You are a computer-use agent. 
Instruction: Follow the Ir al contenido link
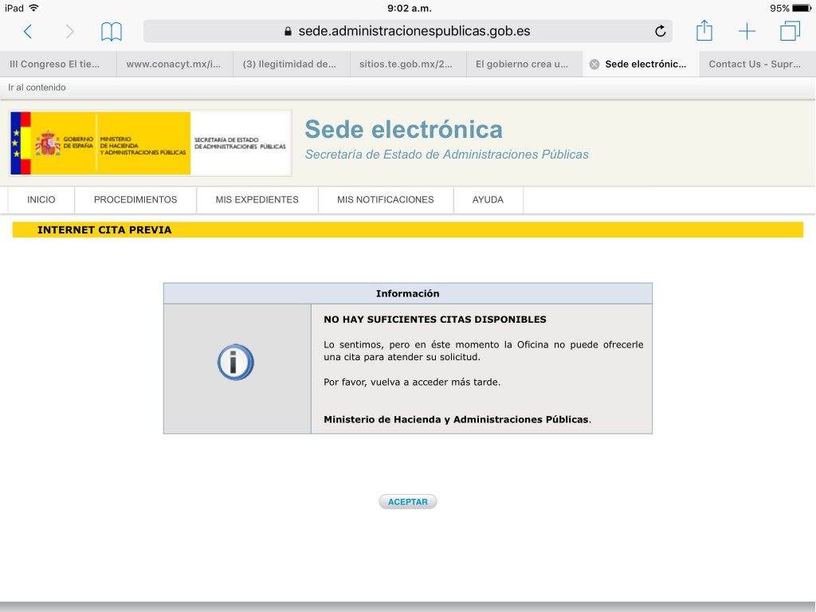click(37, 88)
